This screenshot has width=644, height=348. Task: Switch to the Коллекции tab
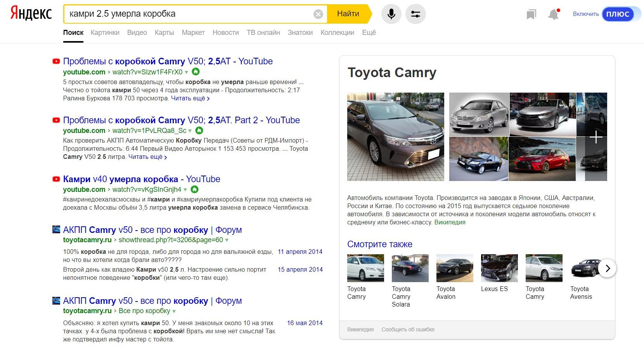[x=337, y=33]
